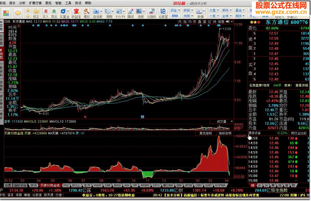Click the colorful home grid icon
Screen dimensions: 311x201
tap(6, 13)
